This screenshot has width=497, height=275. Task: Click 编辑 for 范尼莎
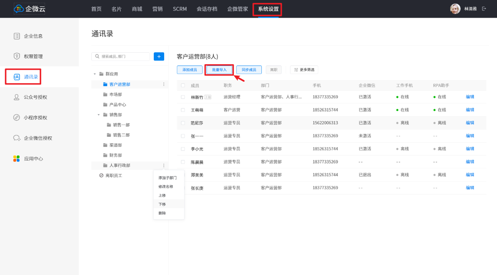[x=470, y=123]
